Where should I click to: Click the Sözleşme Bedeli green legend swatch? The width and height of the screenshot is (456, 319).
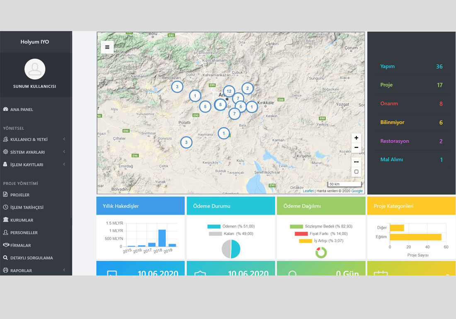coord(296,226)
